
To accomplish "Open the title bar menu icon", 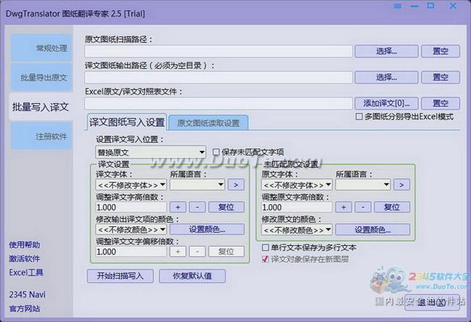I will coord(397,6).
